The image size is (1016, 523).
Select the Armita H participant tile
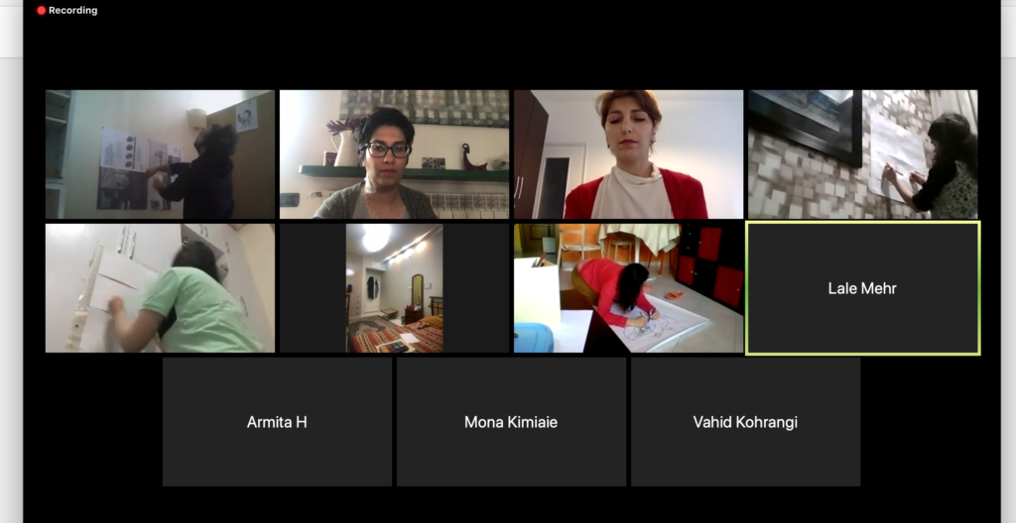[x=277, y=422]
